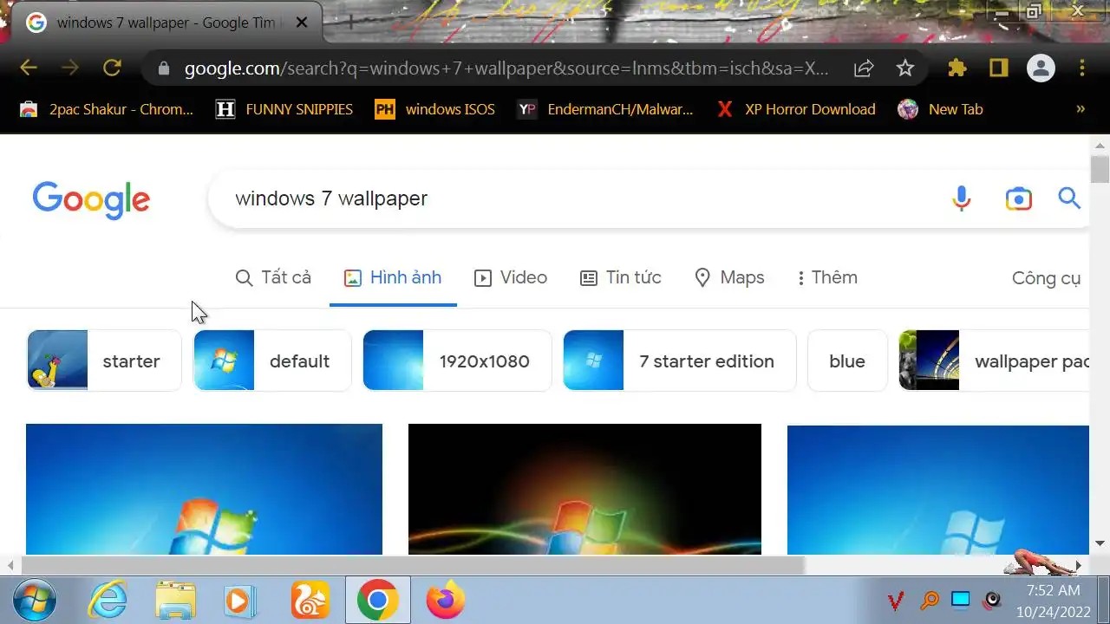Click the Chrome forward arrow

pyautogui.click(x=70, y=68)
